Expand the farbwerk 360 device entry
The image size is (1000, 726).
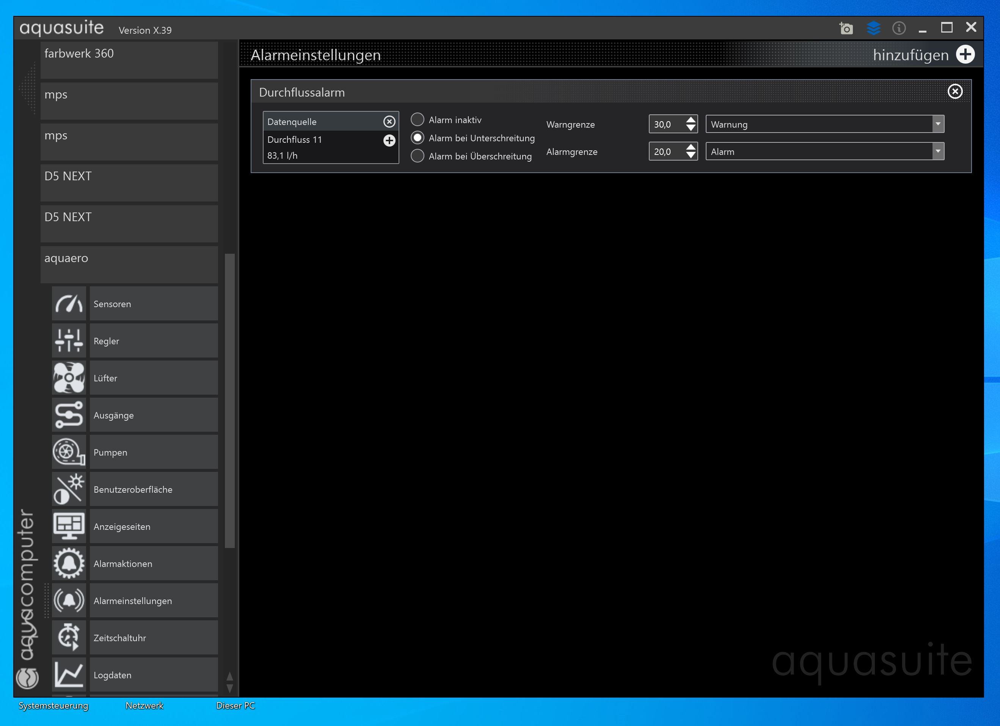(x=129, y=60)
